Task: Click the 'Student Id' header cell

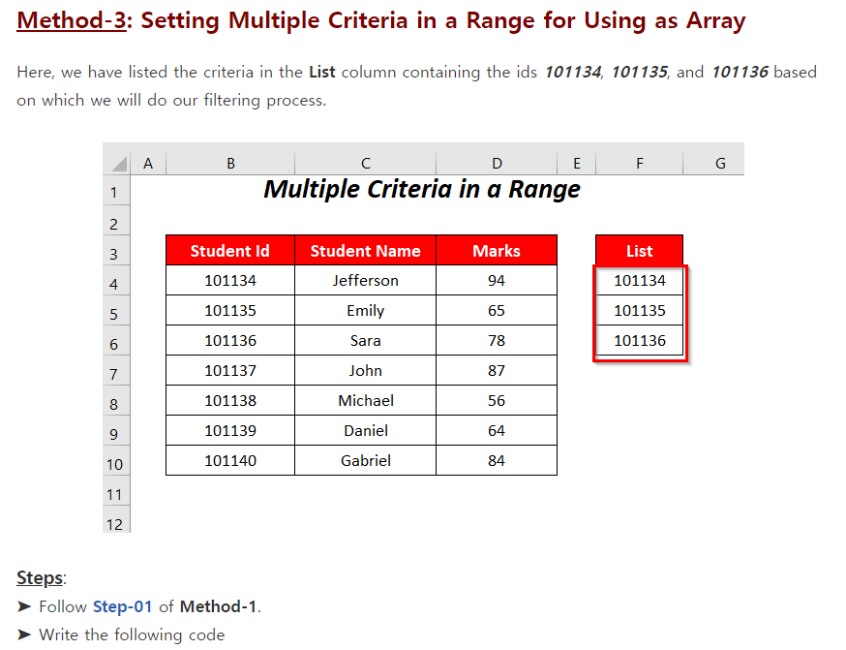Action: pos(230,251)
